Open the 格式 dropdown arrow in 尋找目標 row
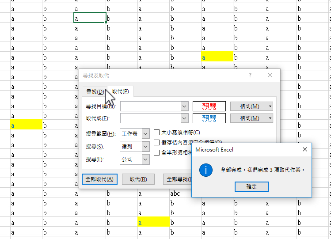Screen dimensions: 331x239 pyautogui.click(x=270, y=106)
